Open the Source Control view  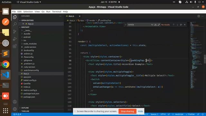(15, 32)
